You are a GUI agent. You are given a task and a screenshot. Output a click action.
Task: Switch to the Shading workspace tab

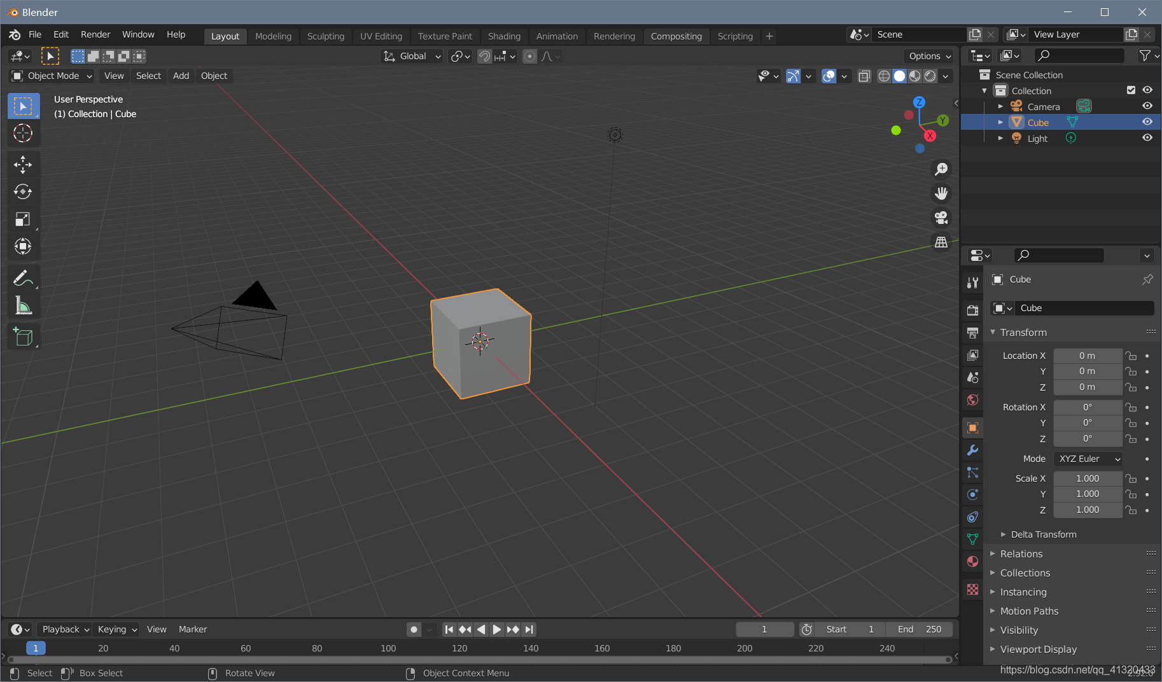[x=504, y=36]
